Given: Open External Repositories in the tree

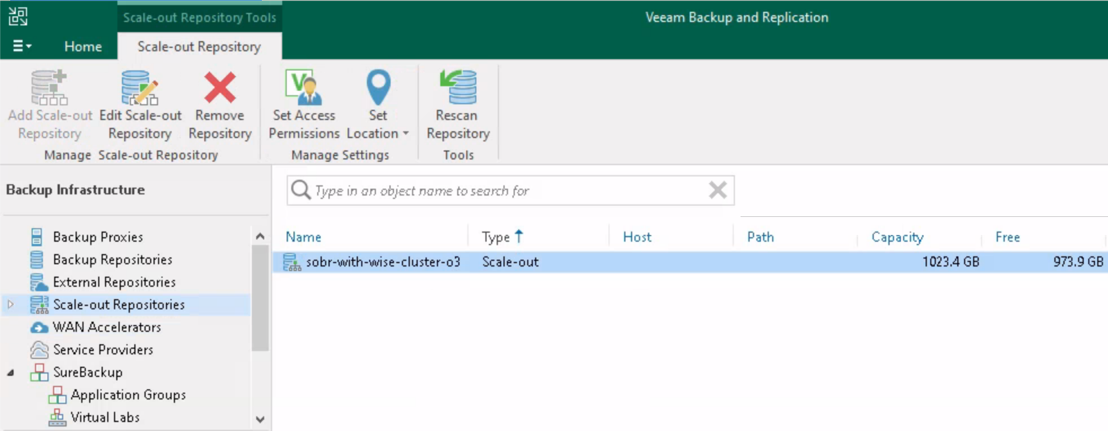Looking at the screenshot, I should 114,282.
